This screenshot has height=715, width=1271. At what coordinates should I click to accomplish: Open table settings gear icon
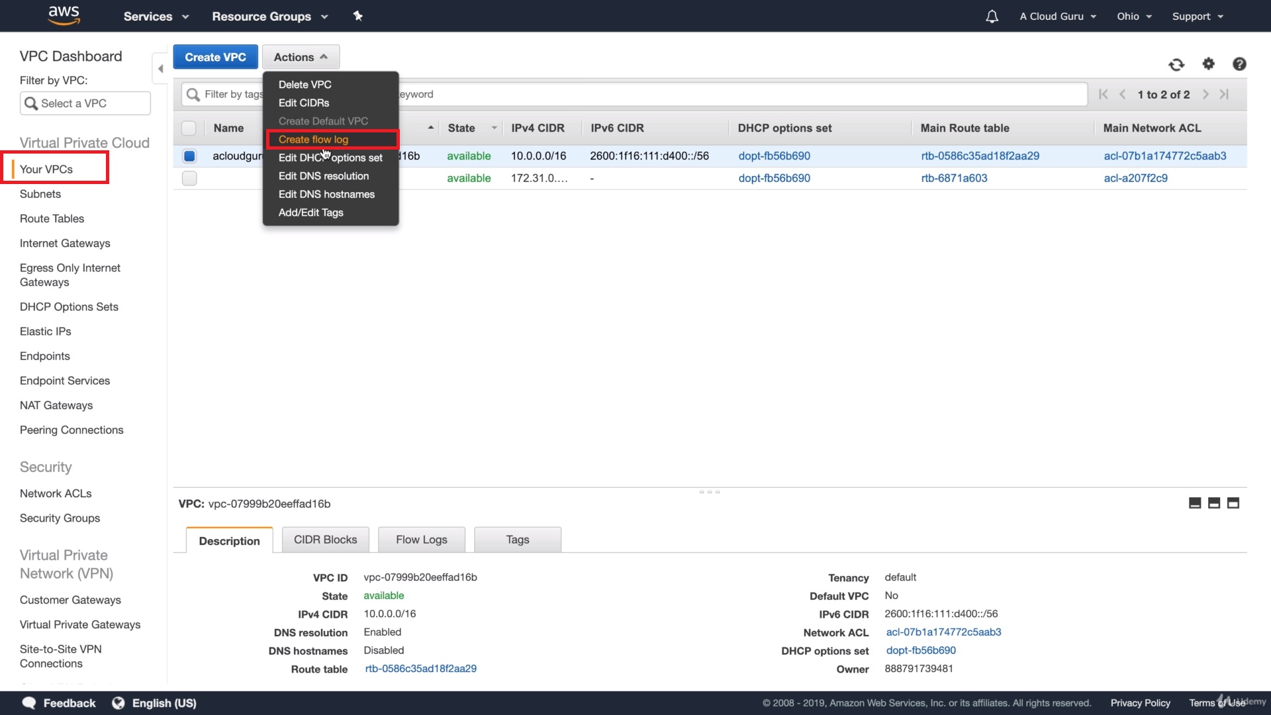coord(1209,64)
